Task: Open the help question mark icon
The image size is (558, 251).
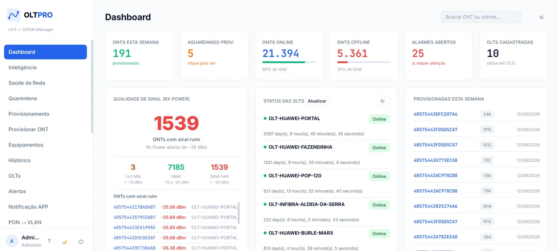Action: pos(49,241)
